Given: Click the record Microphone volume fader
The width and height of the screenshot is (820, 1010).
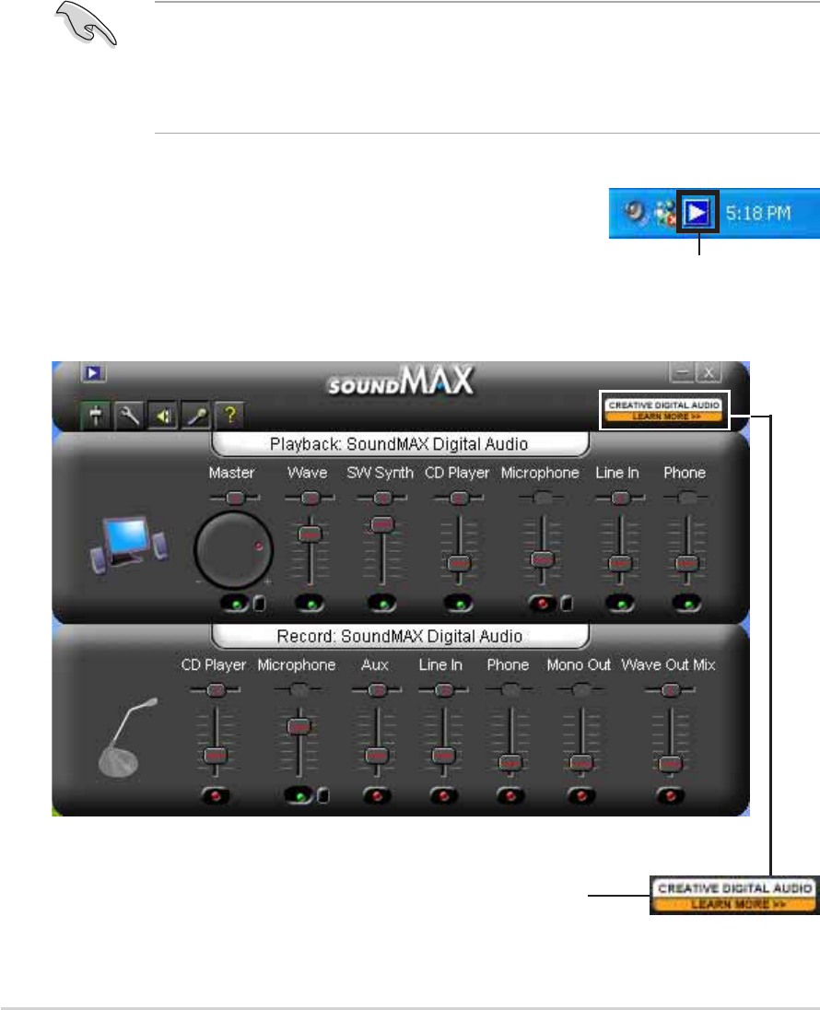Looking at the screenshot, I should point(299,726).
